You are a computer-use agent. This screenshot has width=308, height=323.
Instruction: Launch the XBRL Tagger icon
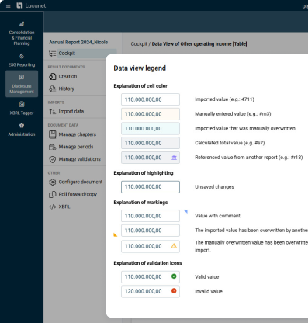(x=22, y=104)
